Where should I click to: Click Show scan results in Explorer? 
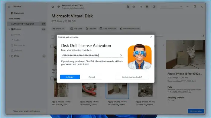[x=27, y=111]
